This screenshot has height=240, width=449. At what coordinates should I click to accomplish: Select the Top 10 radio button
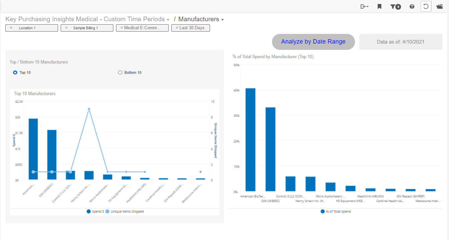coord(15,72)
